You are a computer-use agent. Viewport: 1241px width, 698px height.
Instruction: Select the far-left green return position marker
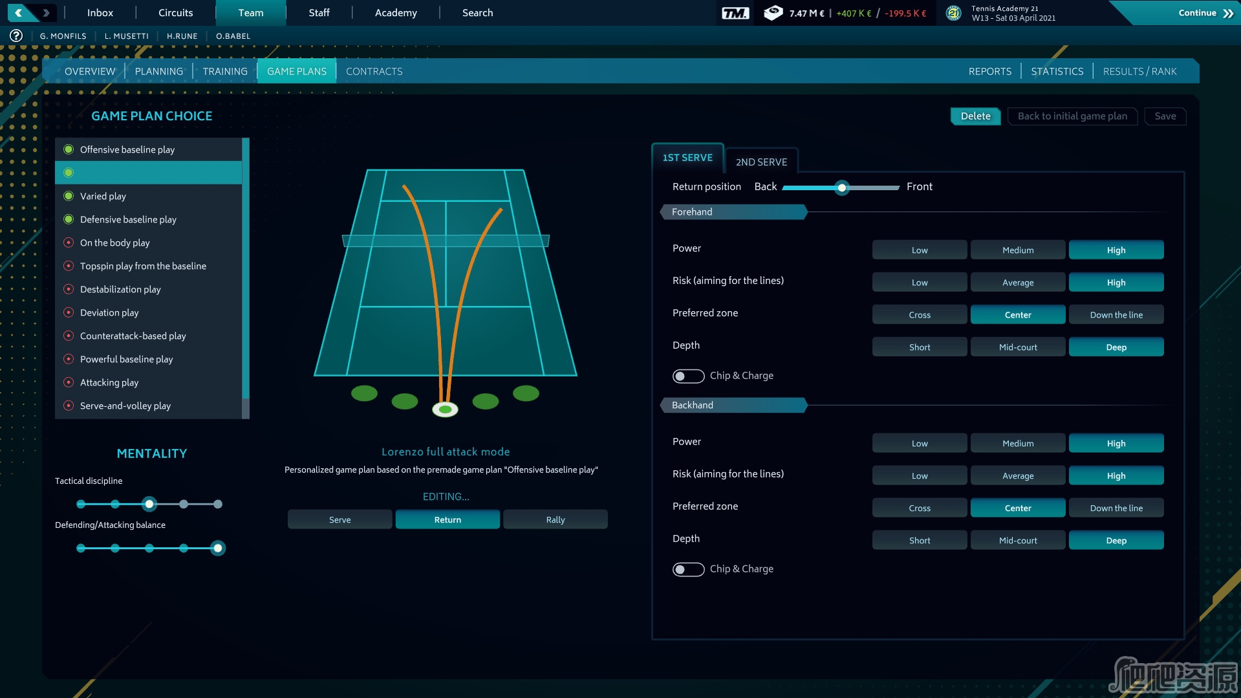click(x=364, y=393)
